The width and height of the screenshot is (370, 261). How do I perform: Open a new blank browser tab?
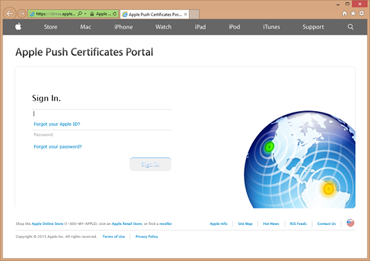(x=194, y=14)
